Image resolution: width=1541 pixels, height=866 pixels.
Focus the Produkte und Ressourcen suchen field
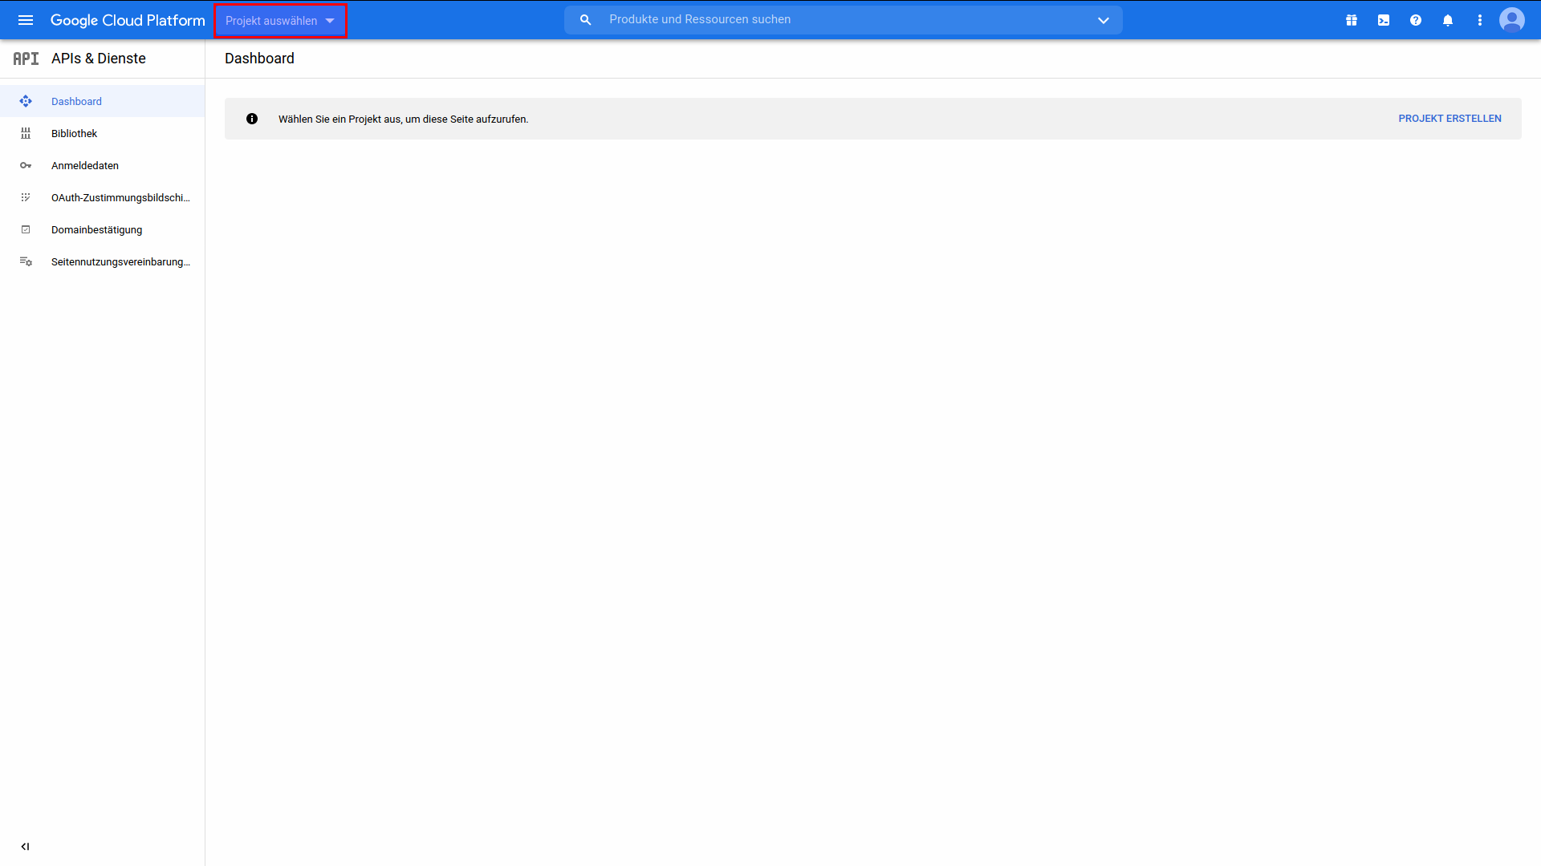(843, 19)
